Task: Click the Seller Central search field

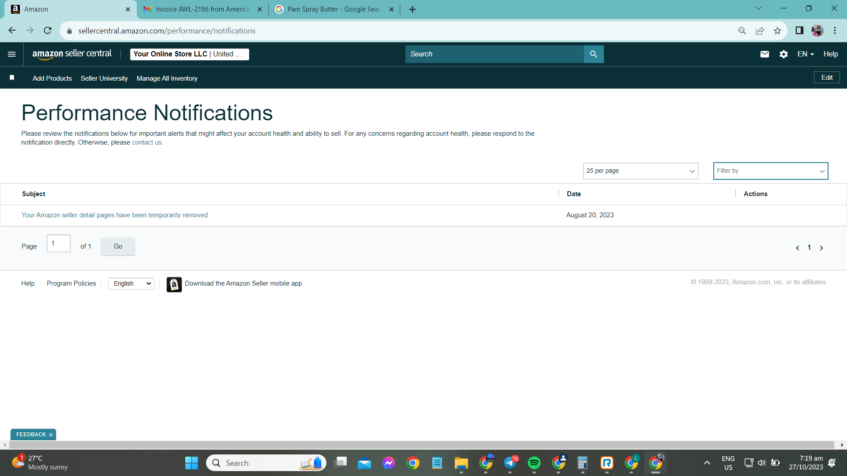Action: pyautogui.click(x=495, y=54)
